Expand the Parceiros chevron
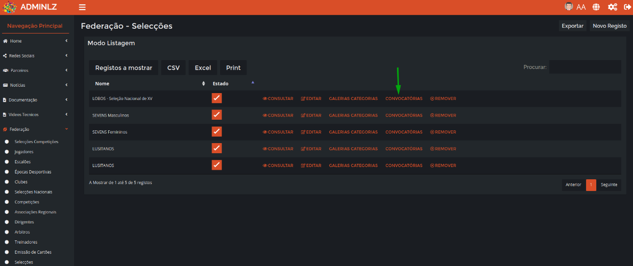The image size is (633, 266). click(66, 71)
